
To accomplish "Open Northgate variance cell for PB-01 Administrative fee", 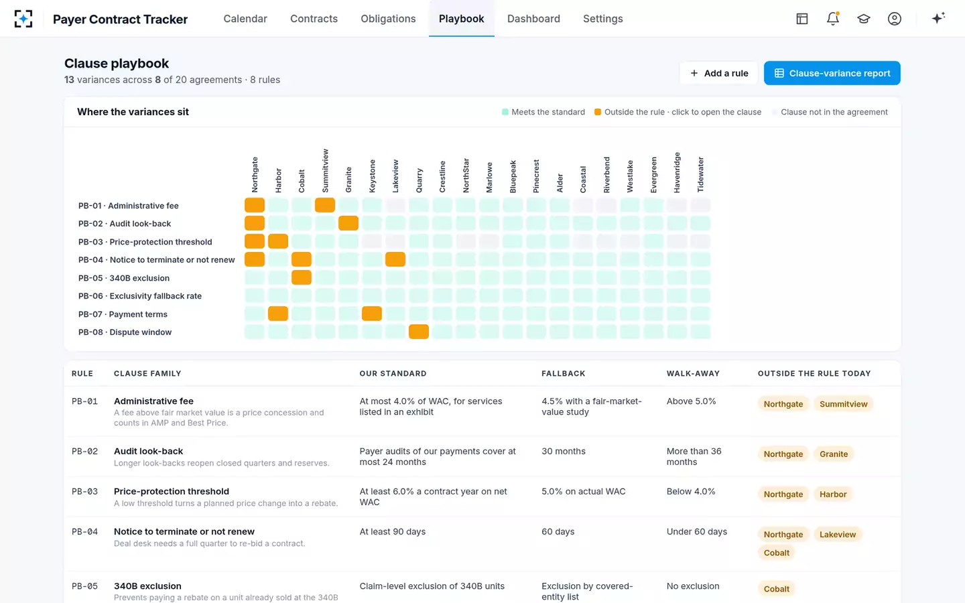I will [255, 205].
